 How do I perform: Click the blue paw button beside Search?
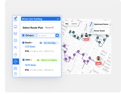click(57, 35)
